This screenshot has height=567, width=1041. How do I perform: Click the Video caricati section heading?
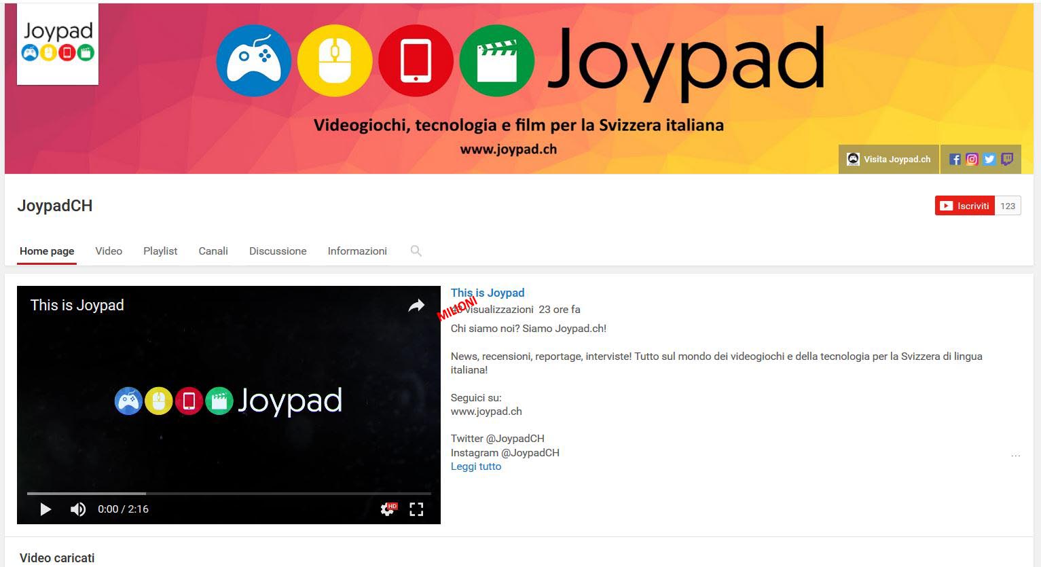[57, 558]
